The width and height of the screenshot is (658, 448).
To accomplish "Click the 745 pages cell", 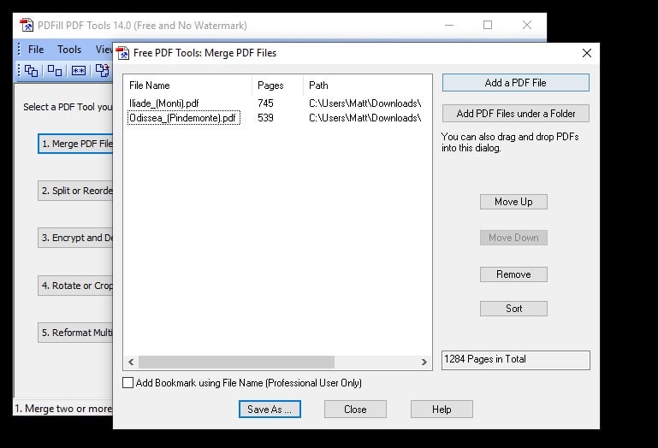I will point(265,103).
